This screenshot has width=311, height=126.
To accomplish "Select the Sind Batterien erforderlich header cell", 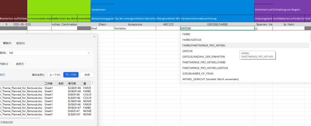I will [x=289, y=18].
